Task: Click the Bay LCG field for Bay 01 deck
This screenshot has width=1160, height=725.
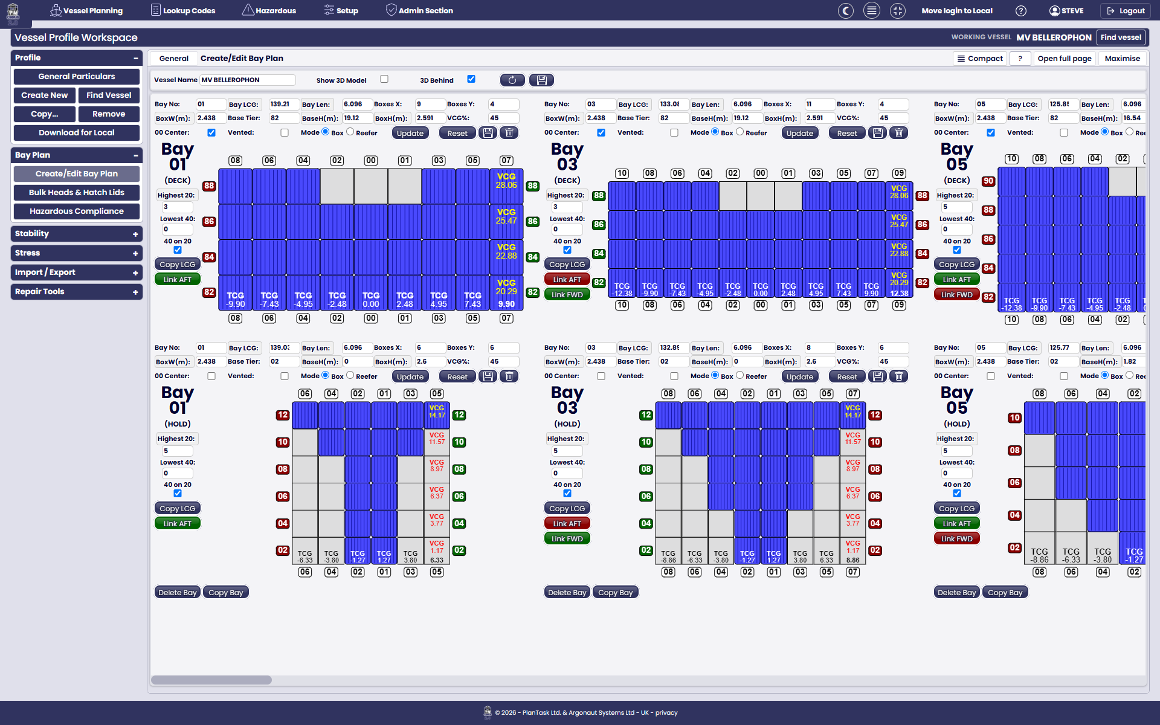Action: pyautogui.click(x=284, y=105)
